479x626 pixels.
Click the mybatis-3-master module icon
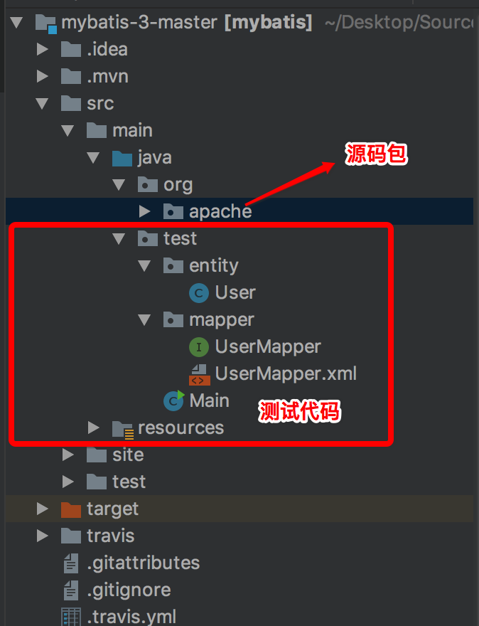click(x=45, y=23)
